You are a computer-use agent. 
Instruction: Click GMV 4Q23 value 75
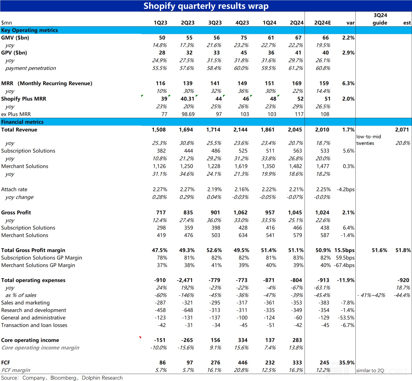click(244, 38)
